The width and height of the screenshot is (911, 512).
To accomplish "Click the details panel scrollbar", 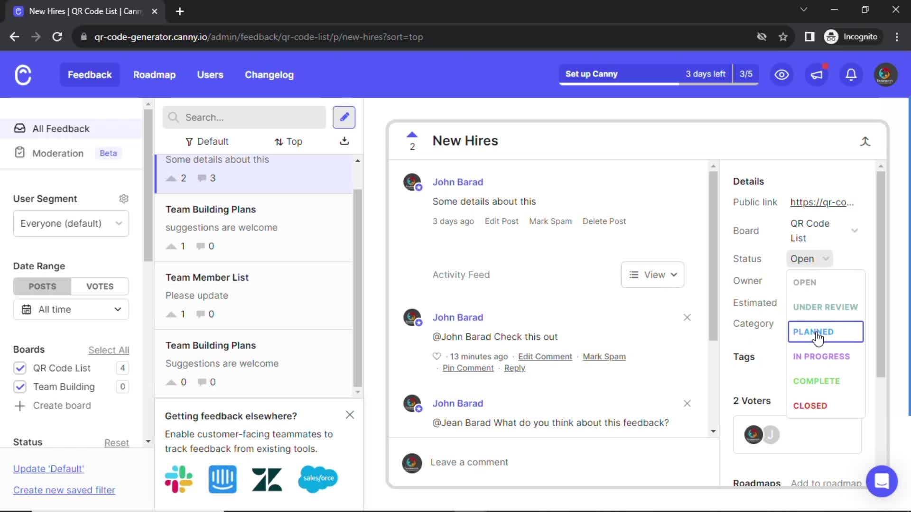I will point(881,274).
